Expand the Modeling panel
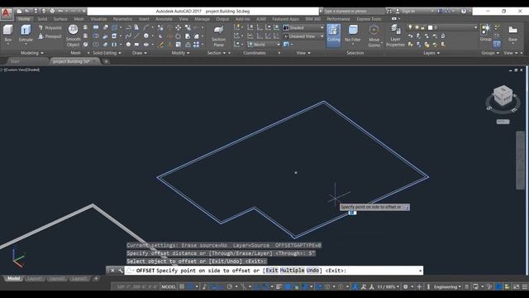This screenshot has width=529, height=298. (32, 53)
